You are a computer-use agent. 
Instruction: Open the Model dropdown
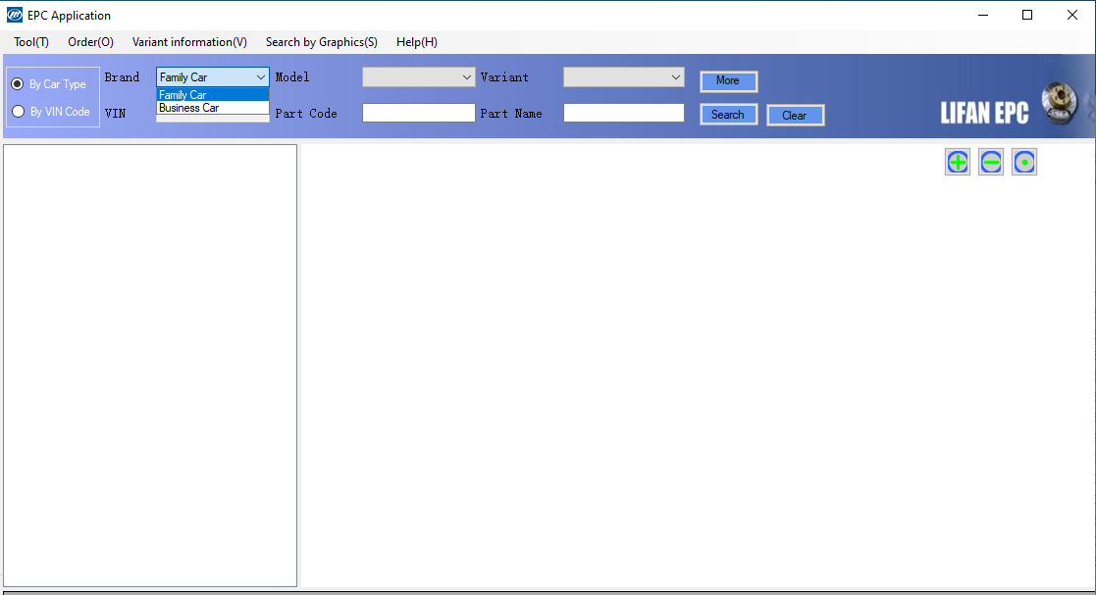click(419, 76)
